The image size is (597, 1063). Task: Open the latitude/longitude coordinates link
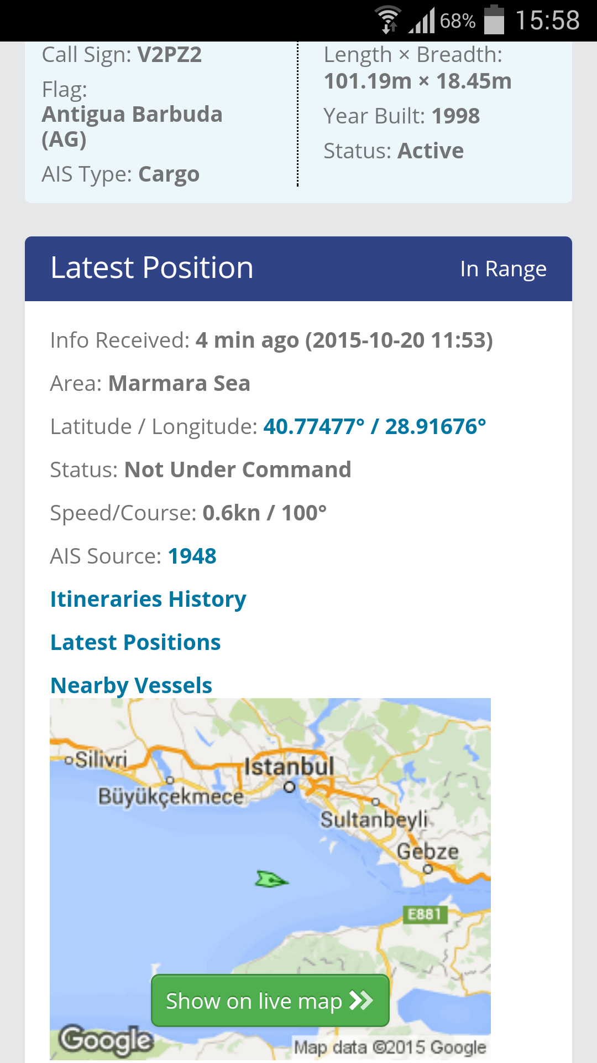(374, 426)
